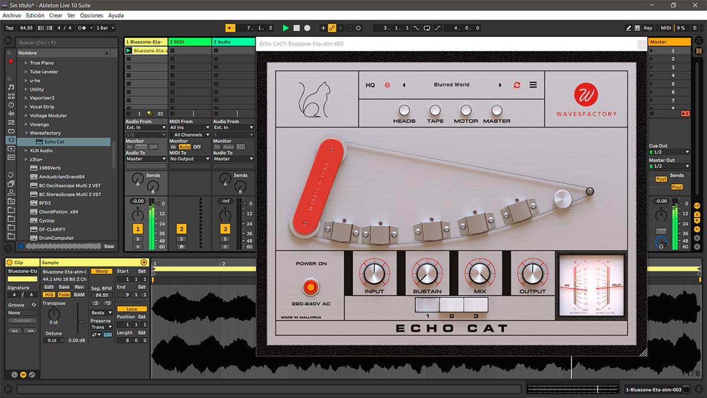
Task: Click the red warning icon beside HQ
Action: (x=387, y=85)
